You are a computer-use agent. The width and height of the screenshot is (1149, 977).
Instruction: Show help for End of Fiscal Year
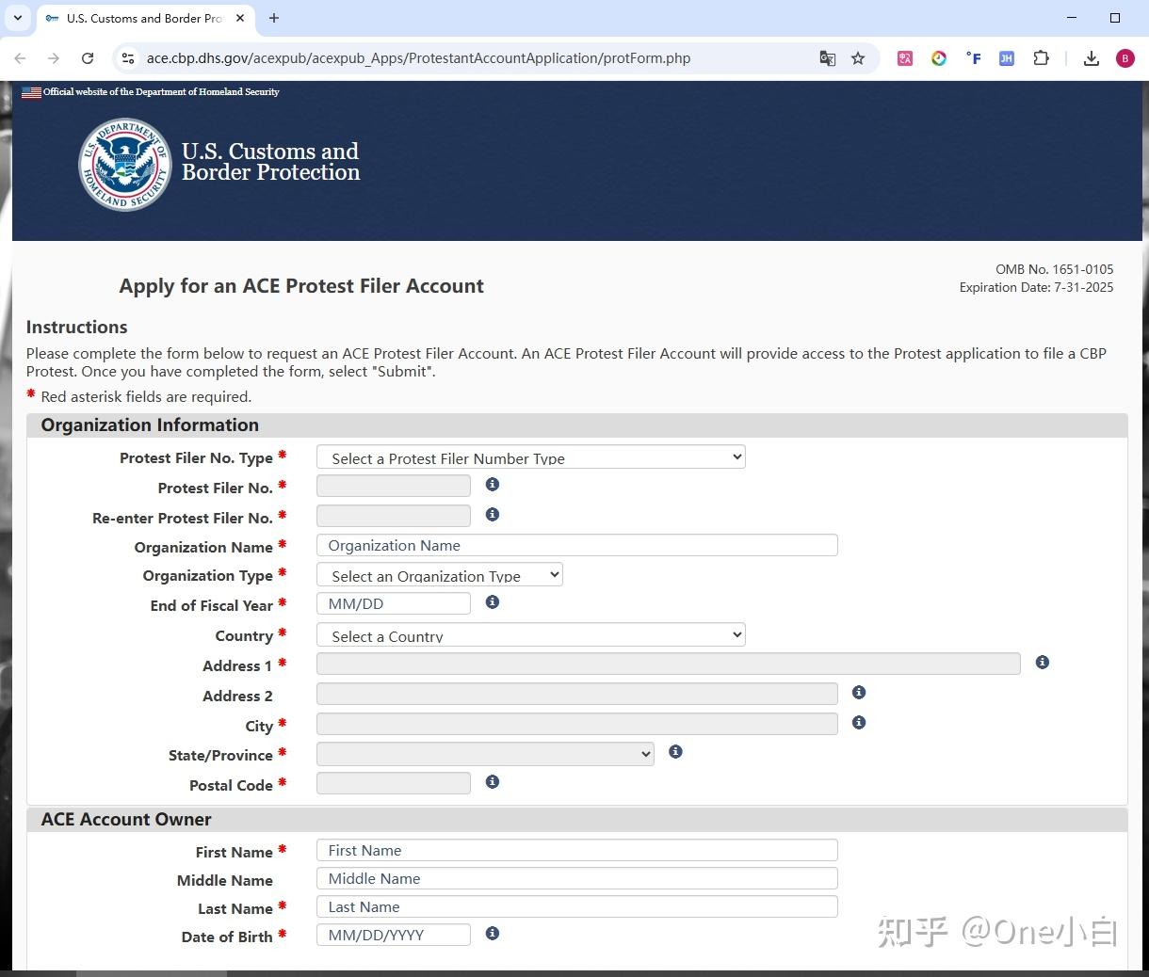[x=492, y=602]
